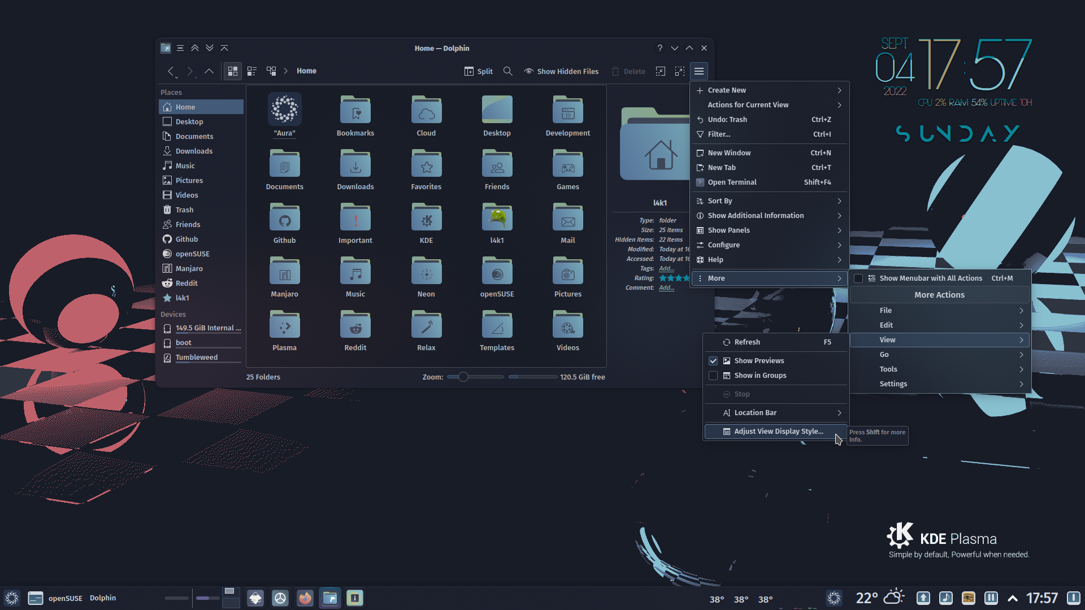The image size is (1085, 610).
Task: Open the Plasma folder
Action: point(285,325)
